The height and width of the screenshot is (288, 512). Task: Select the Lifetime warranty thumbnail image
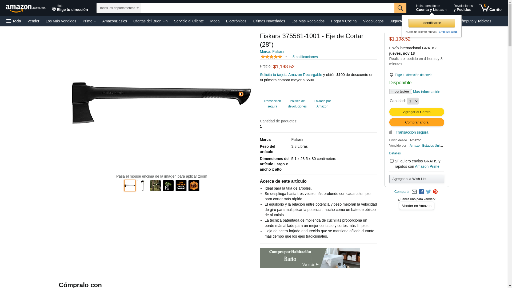point(194,186)
